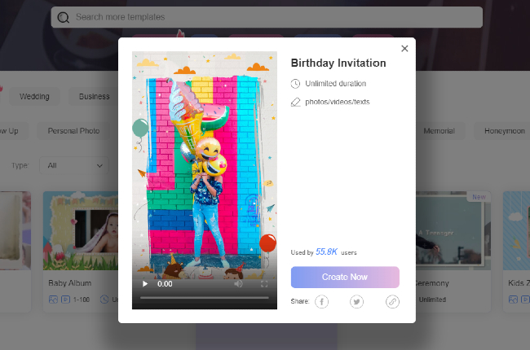Click the Search more templates field

click(267, 17)
